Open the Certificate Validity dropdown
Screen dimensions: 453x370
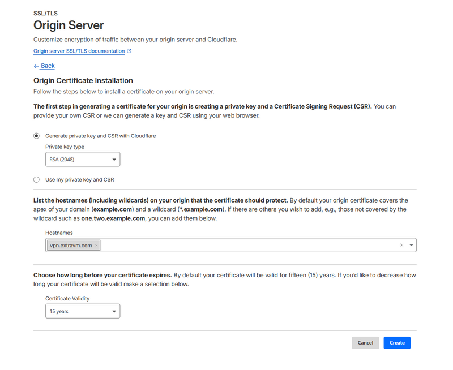pyautogui.click(x=83, y=311)
